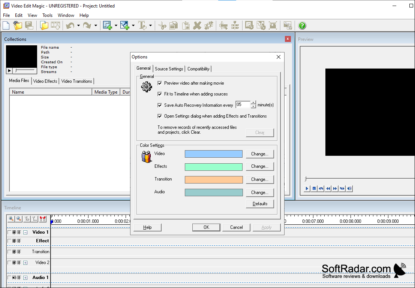This screenshot has height=288, width=415.
Task: Click the rewind button in Preview controls
Action: (328, 188)
